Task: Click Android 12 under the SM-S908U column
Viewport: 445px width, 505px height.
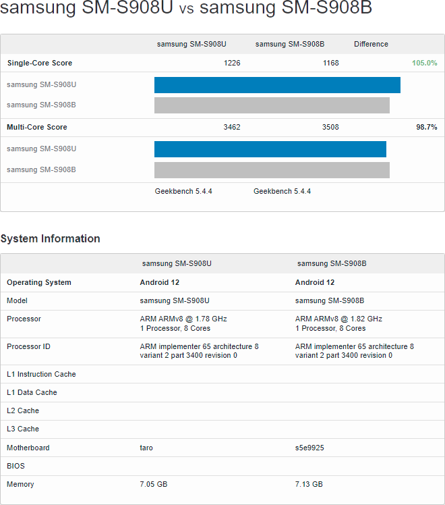Action: (x=160, y=282)
